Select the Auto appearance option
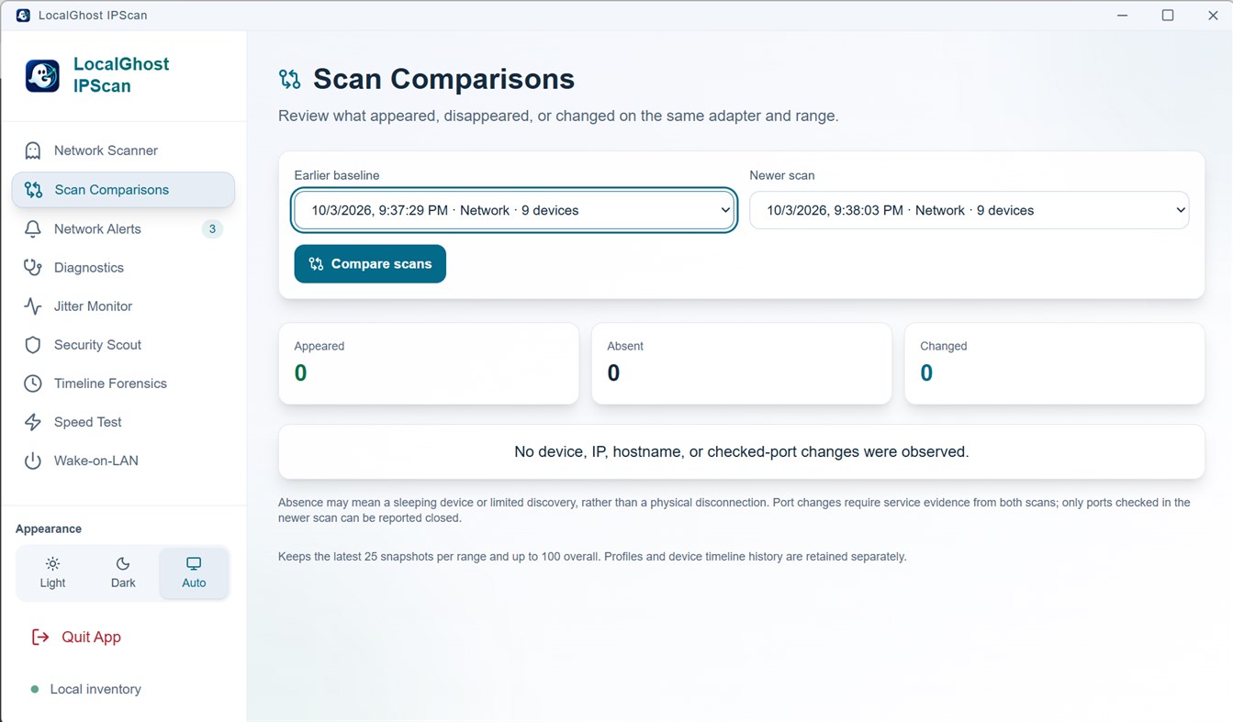This screenshot has width=1233, height=722. 194,572
